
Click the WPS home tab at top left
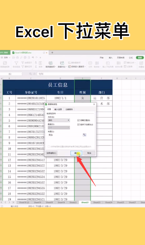pyautogui.click(x=5, y=53)
